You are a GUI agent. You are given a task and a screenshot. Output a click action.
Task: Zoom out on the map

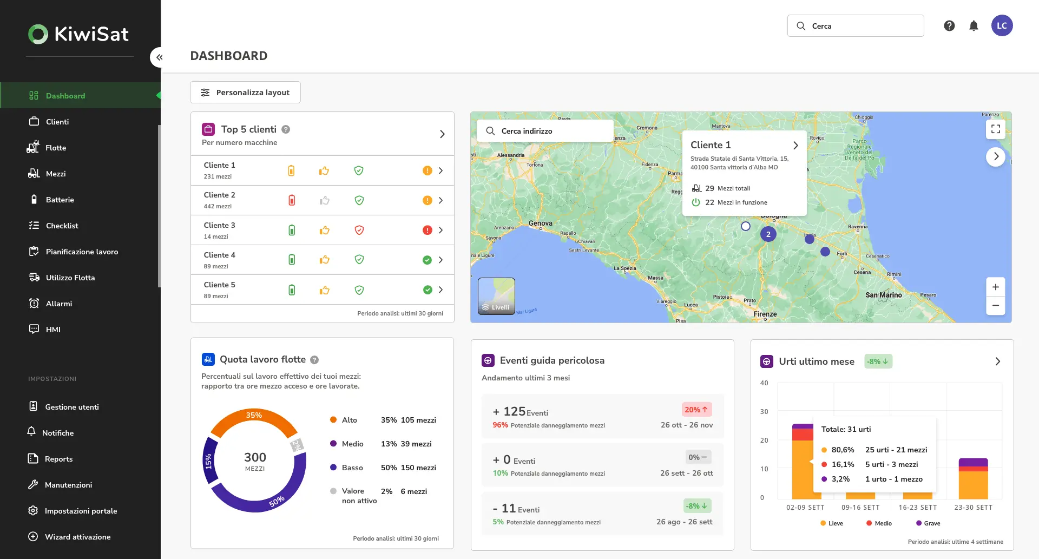pos(996,306)
